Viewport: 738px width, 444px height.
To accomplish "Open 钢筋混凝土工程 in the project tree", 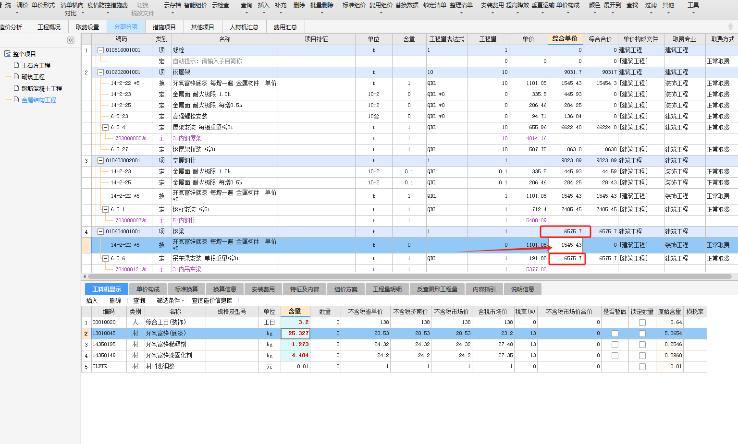I will [x=42, y=88].
